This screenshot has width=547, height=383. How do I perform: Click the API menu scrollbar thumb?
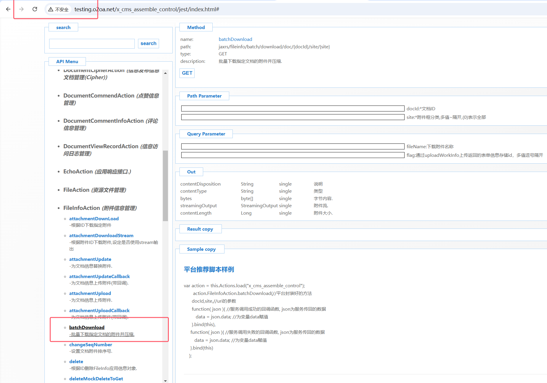tap(165, 185)
